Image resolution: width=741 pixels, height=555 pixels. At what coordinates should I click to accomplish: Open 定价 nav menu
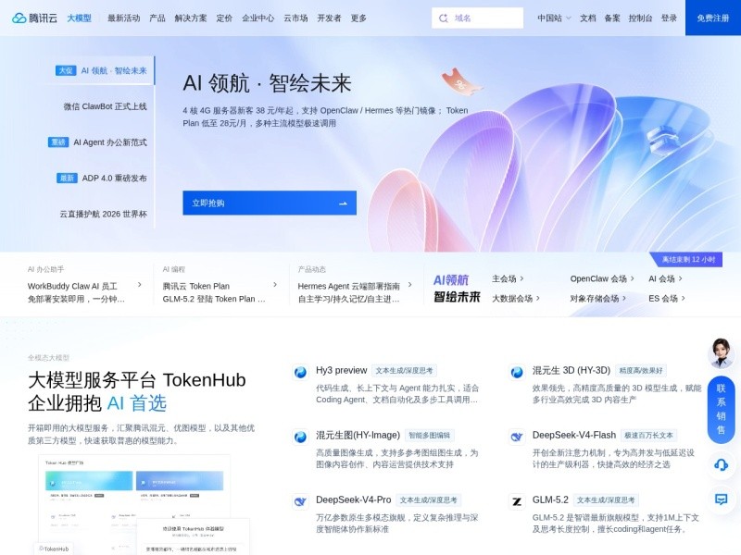coord(224,18)
